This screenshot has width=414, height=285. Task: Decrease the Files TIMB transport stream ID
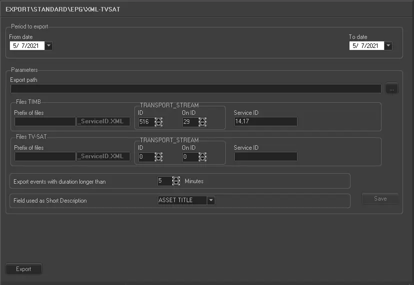(x=159, y=124)
